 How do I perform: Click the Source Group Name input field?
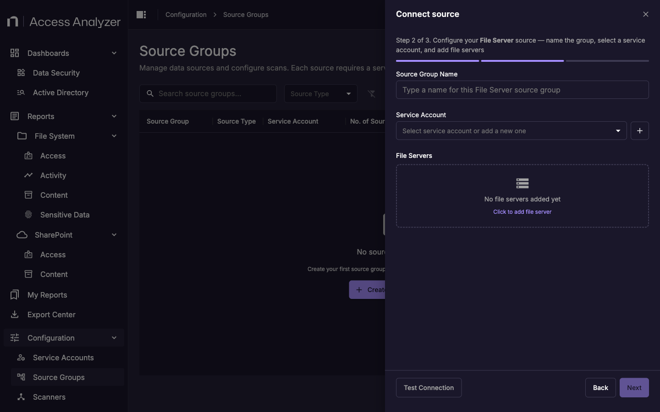[522, 90]
